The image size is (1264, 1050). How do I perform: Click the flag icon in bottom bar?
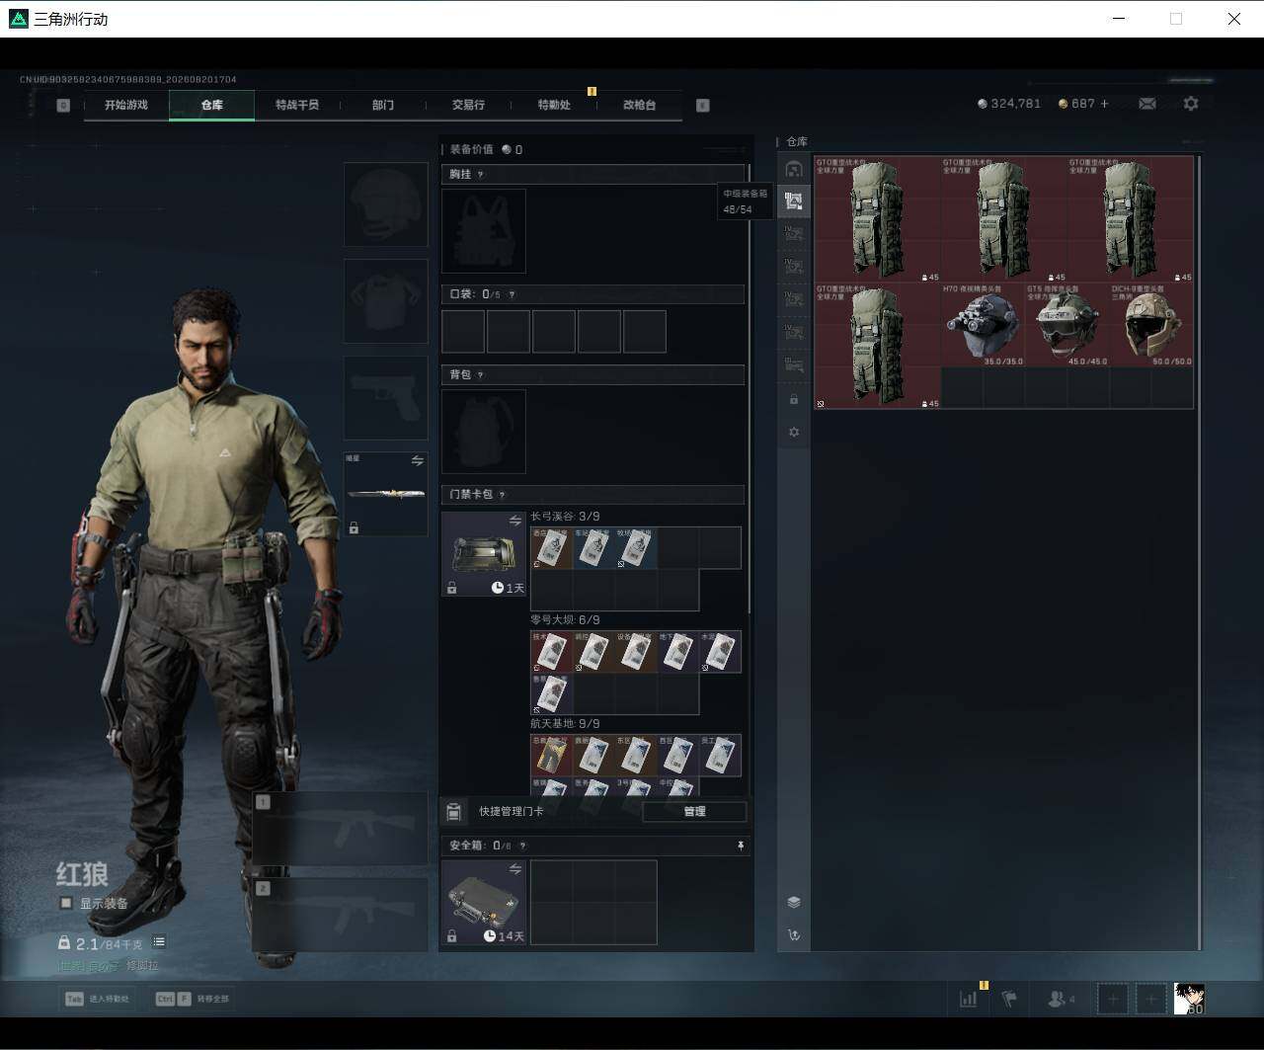(x=1009, y=999)
